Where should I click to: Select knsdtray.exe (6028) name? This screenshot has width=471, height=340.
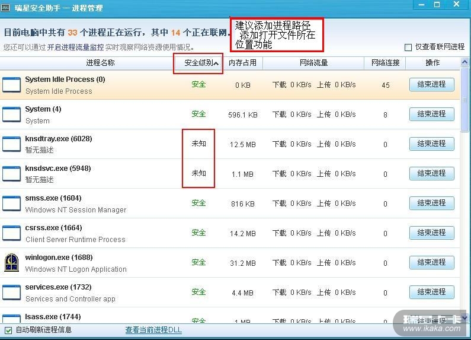[59, 139]
